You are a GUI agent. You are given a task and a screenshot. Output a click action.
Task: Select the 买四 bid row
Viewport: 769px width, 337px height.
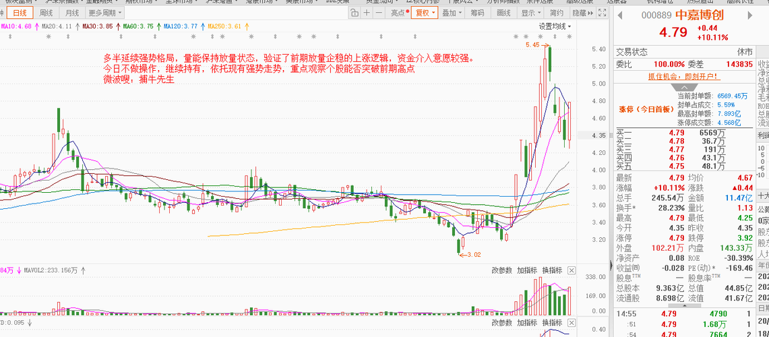[684, 158]
